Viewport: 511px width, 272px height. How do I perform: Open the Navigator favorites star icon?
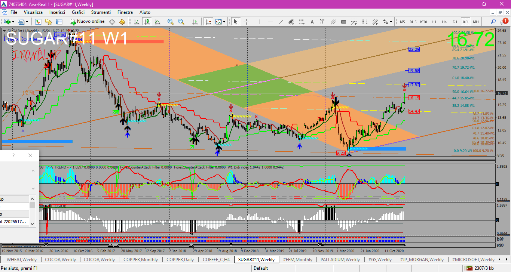49,22
